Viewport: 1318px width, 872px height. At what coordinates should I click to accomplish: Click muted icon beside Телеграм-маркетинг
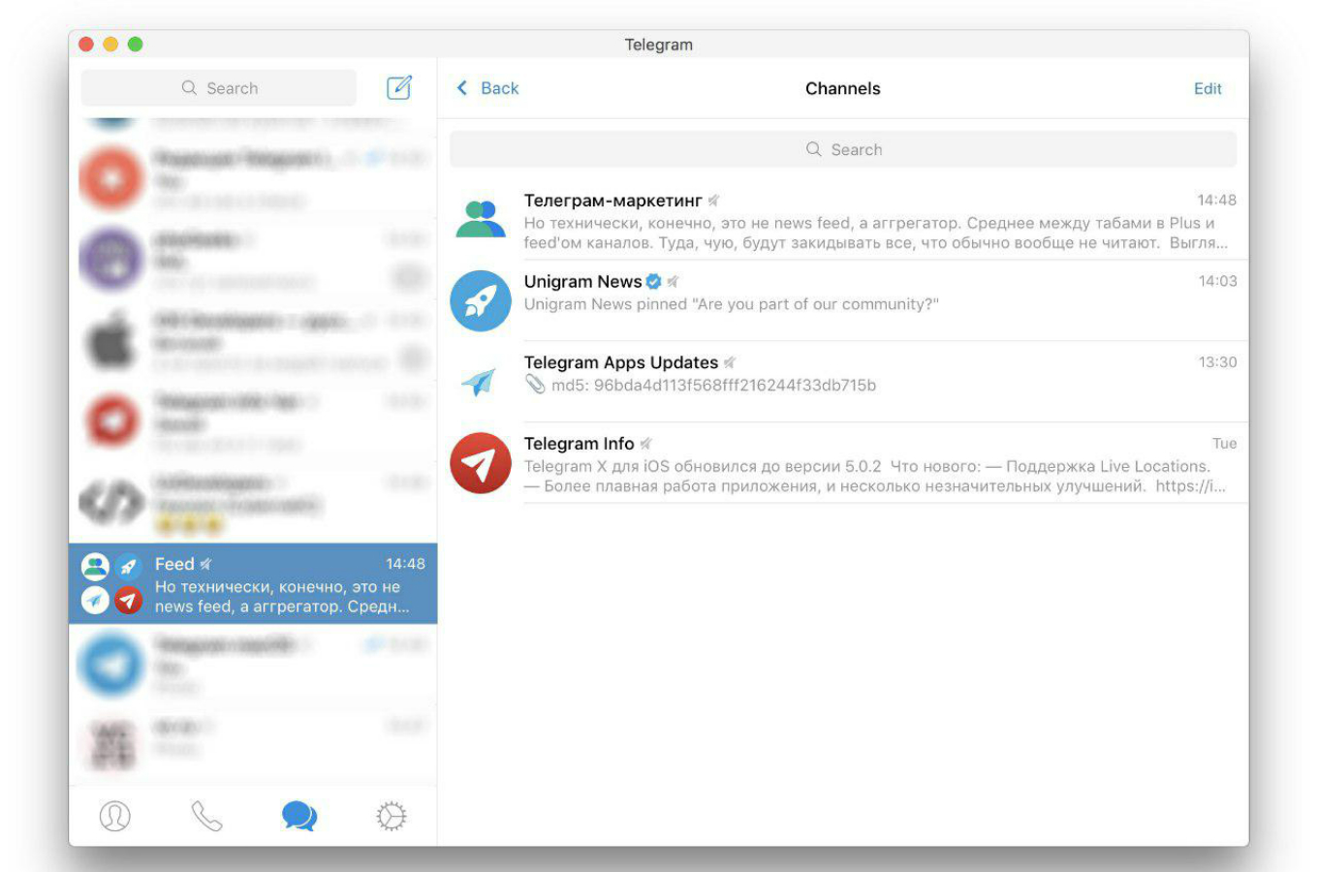coord(713,201)
